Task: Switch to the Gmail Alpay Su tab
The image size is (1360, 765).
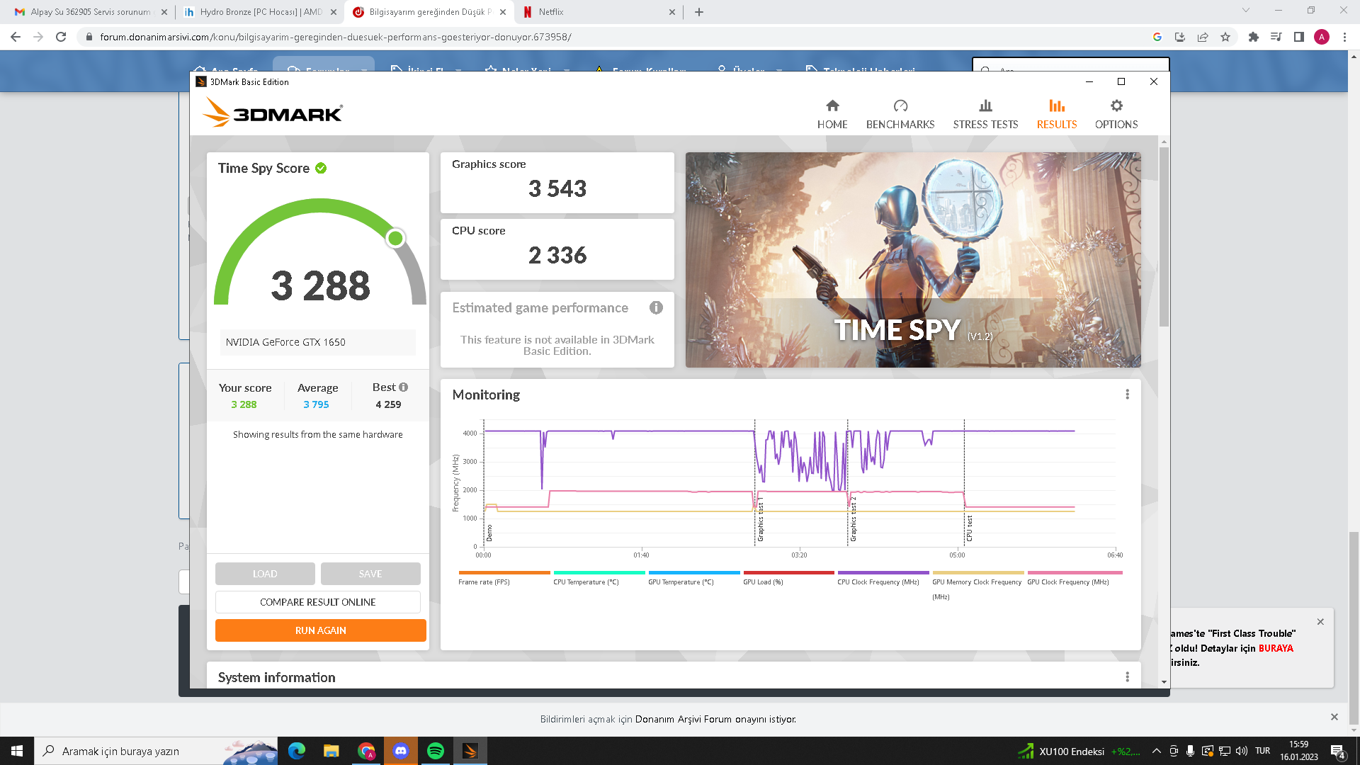Action: coord(91,12)
